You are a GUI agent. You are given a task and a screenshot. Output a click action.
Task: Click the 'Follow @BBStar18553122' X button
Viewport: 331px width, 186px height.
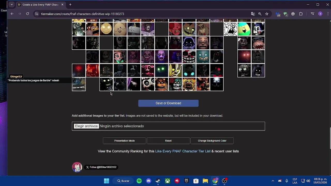point(101,167)
